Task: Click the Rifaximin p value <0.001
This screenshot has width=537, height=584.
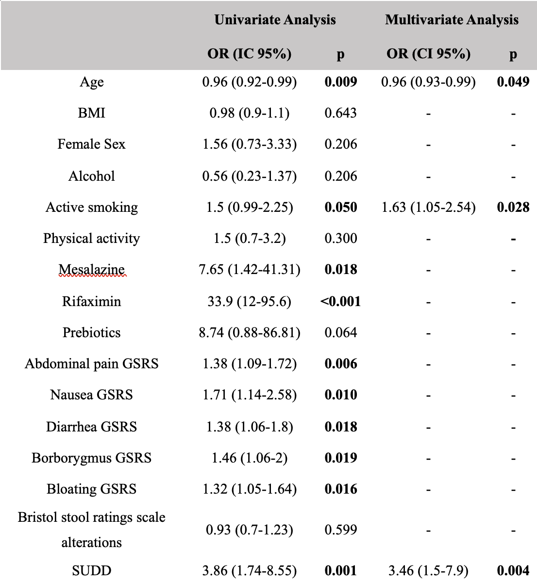Action: point(340,301)
